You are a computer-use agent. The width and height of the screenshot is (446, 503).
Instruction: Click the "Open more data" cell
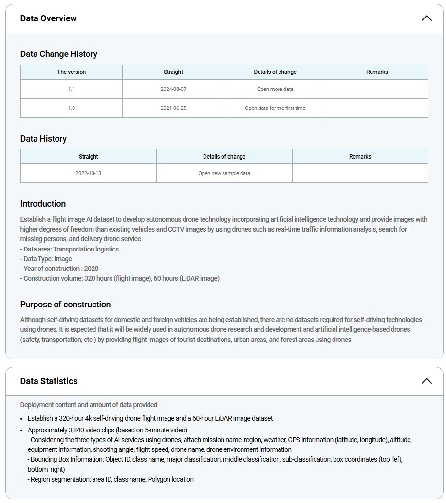pos(275,90)
